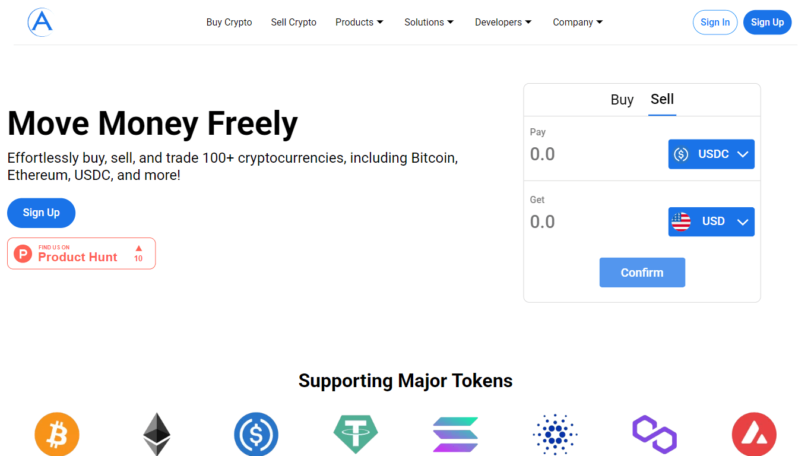Expand the Products menu
Screen dimensions: 811x456
(x=359, y=22)
